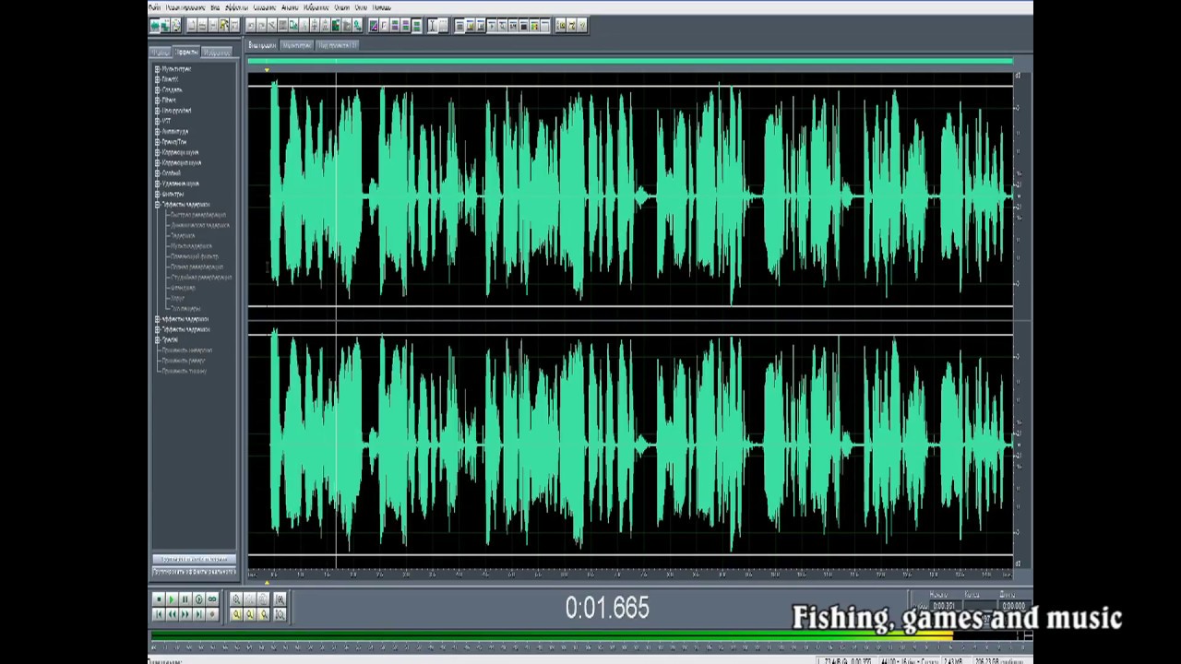Click the green horizontal range bar above waveform

(x=630, y=62)
